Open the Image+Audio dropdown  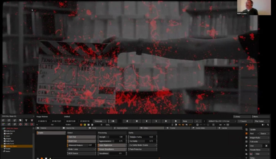259,138
